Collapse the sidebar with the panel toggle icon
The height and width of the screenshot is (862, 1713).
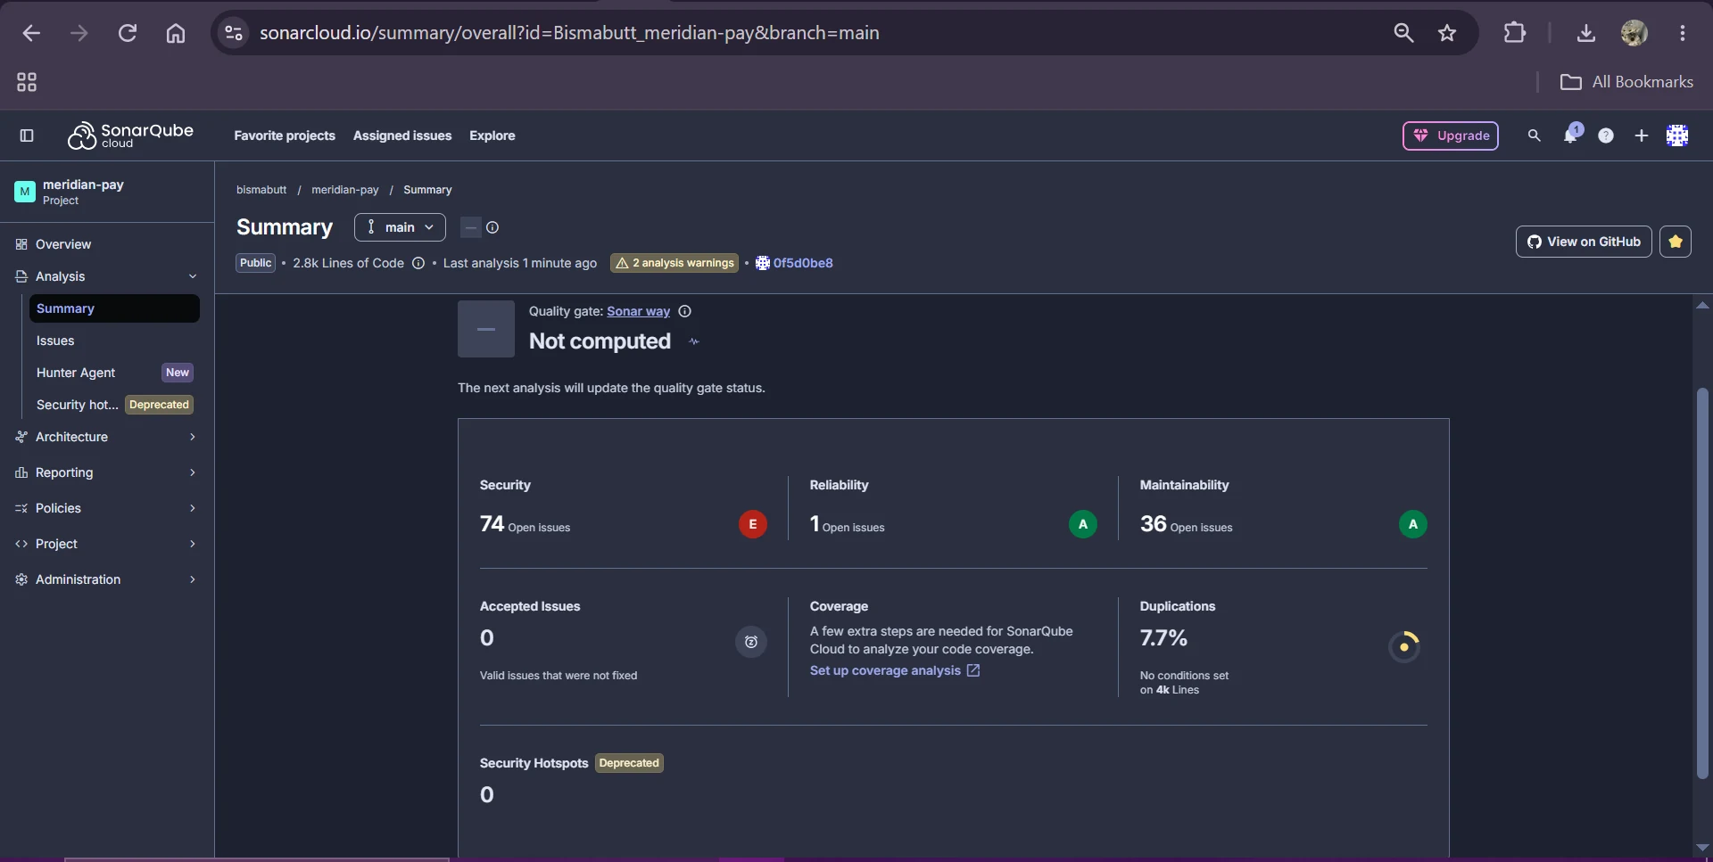(27, 135)
